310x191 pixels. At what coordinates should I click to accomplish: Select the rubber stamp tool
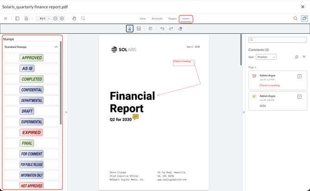130,29
